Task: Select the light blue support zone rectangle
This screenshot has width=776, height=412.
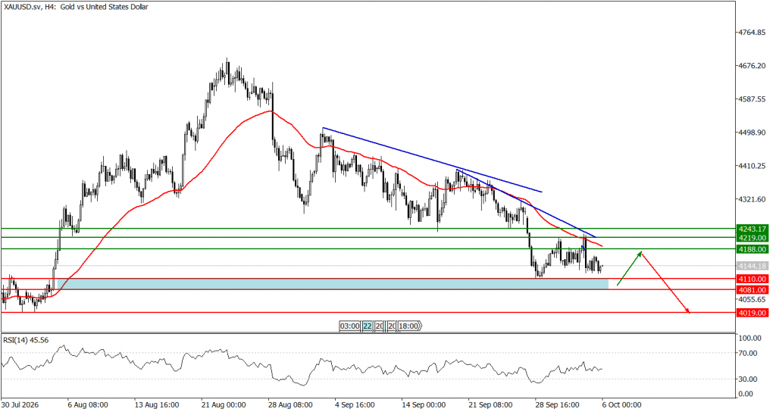Action: tap(333, 284)
